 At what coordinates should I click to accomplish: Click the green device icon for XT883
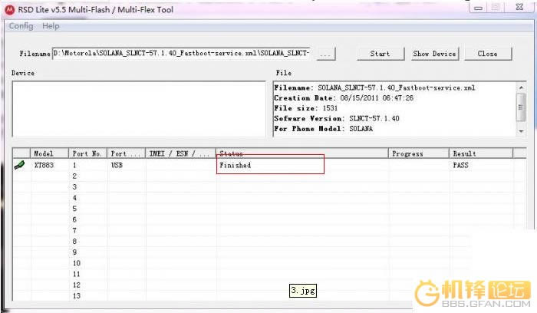coord(19,165)
